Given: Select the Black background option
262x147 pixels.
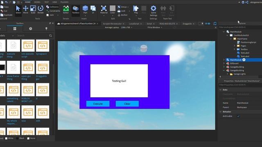Looking at the screenshot, I should click(x=20, y=138).
